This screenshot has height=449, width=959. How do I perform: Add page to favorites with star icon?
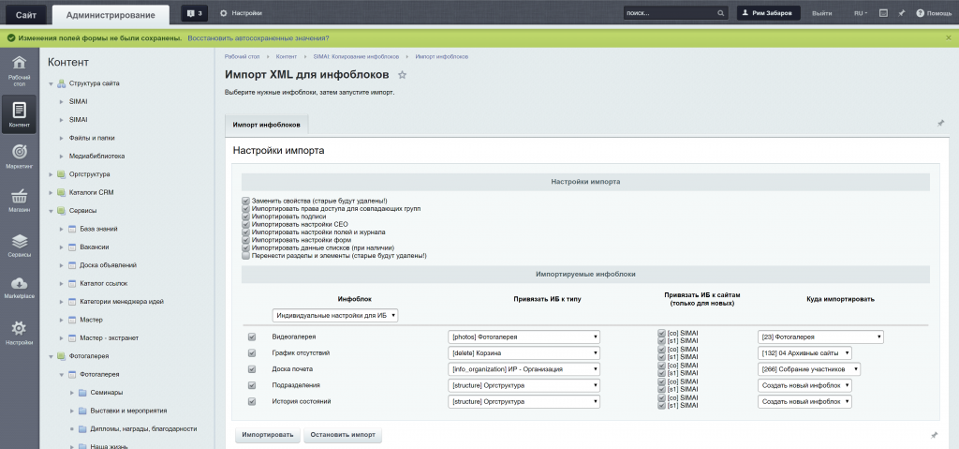(403, 74)
